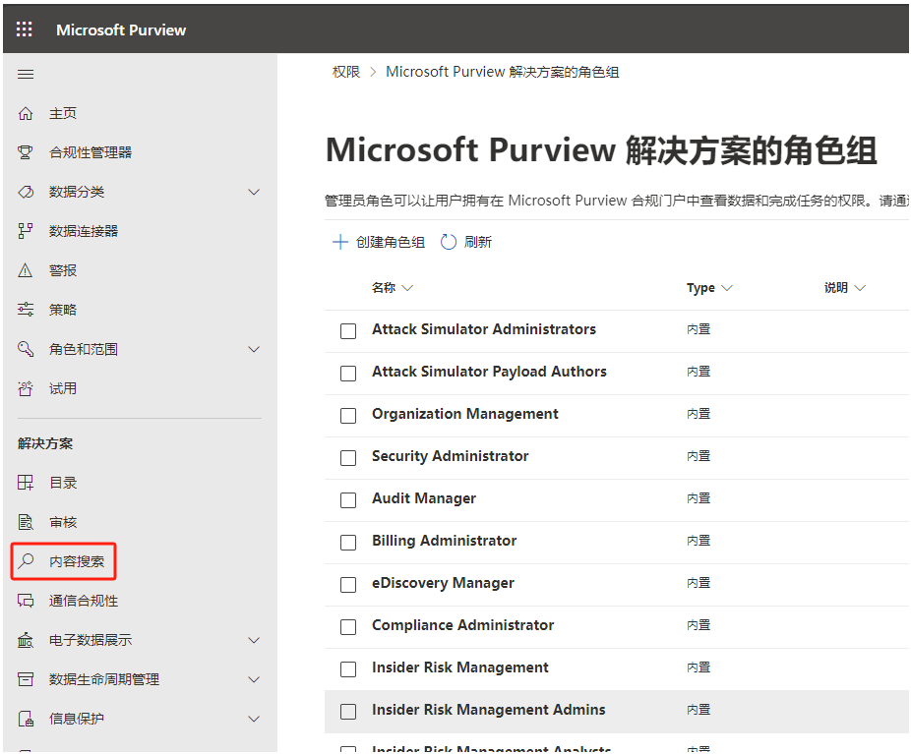Expand the 电子数据展示 chevron
The width and height of the screenshot is (911, 754).
(254, 640)
